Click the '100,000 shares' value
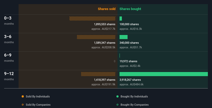The image size is (212, 108). click(129, 24)
